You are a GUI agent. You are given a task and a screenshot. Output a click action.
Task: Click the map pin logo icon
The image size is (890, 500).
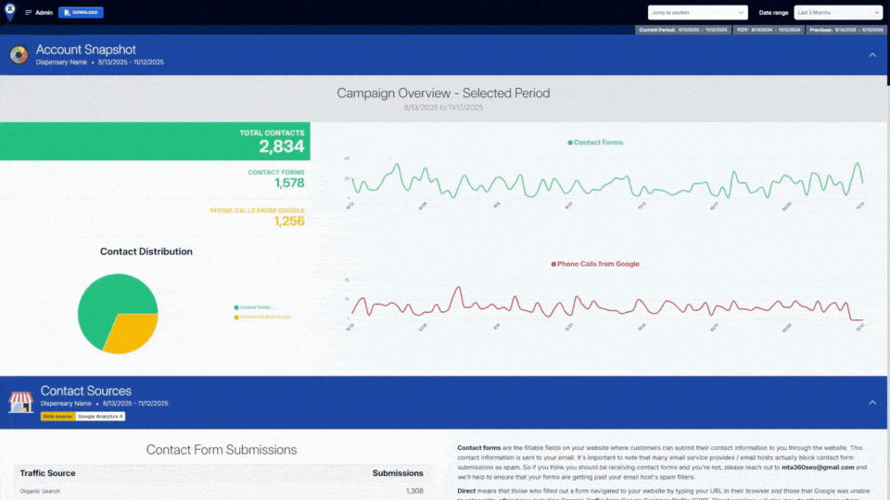click(10, 13)
